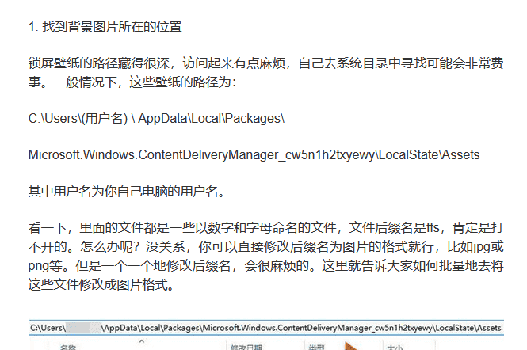Click the line starting "看一下，里面的文件都是"
The width and height of the screenshot is (527, 350).
(x=265, y=227)
